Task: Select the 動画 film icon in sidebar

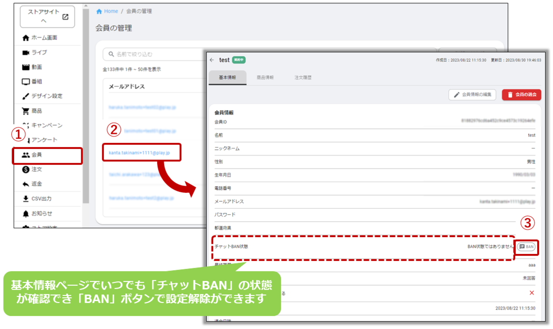Action: point(26,67)
